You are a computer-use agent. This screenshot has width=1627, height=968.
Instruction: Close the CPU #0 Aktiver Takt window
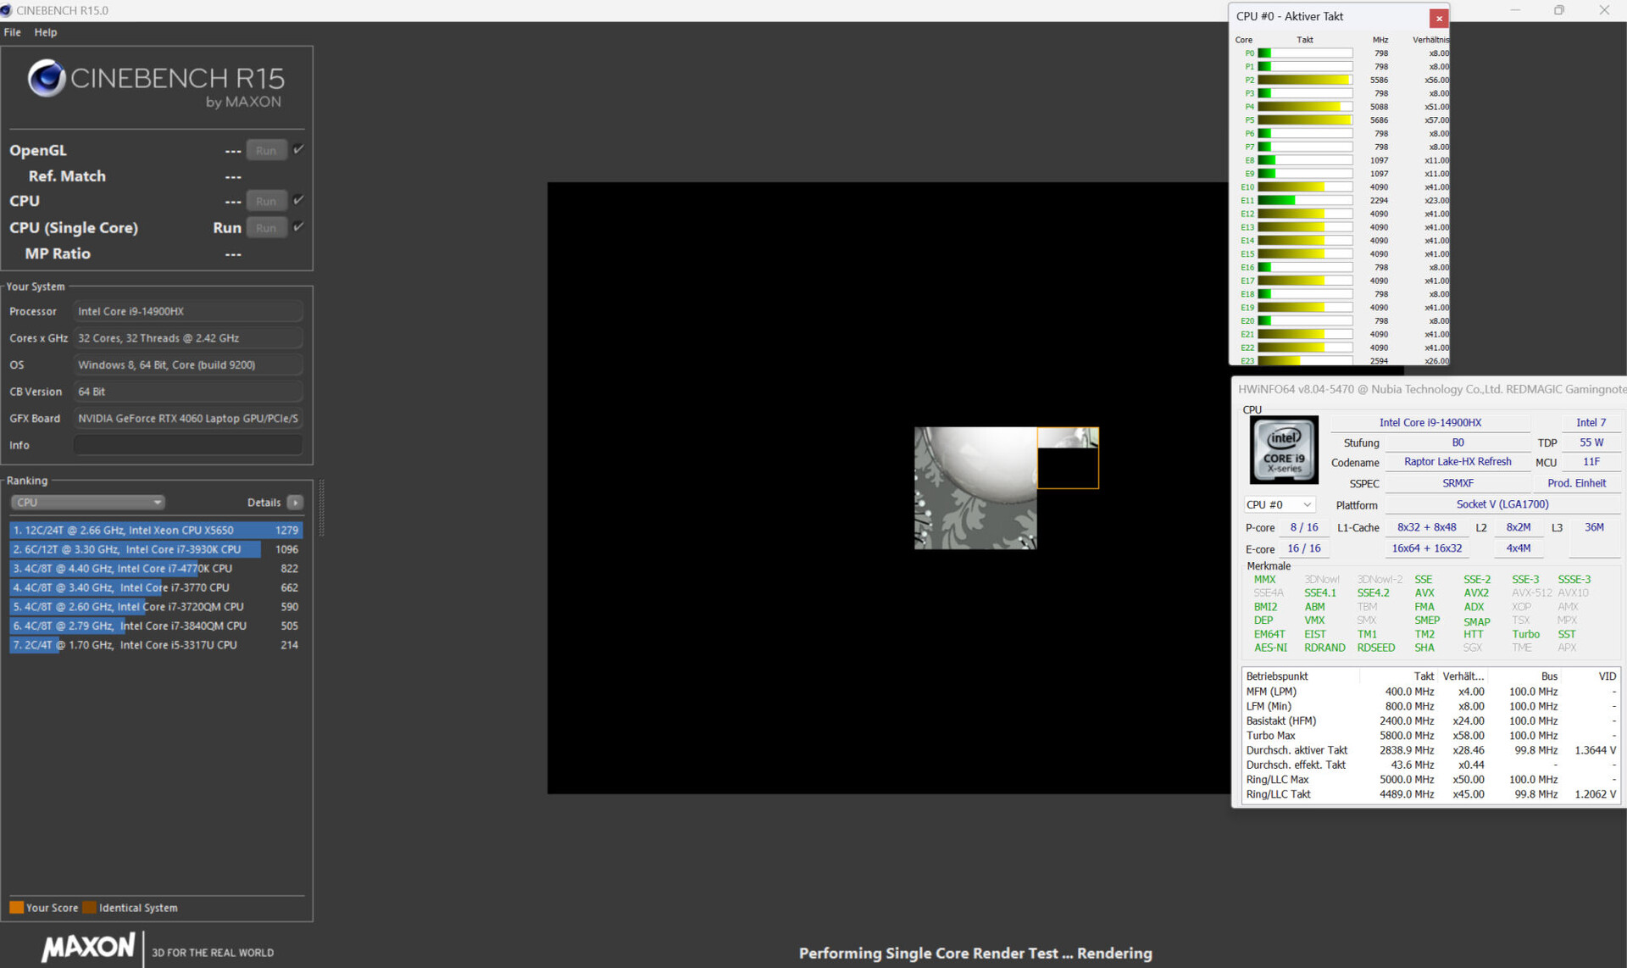point(1438,18)
